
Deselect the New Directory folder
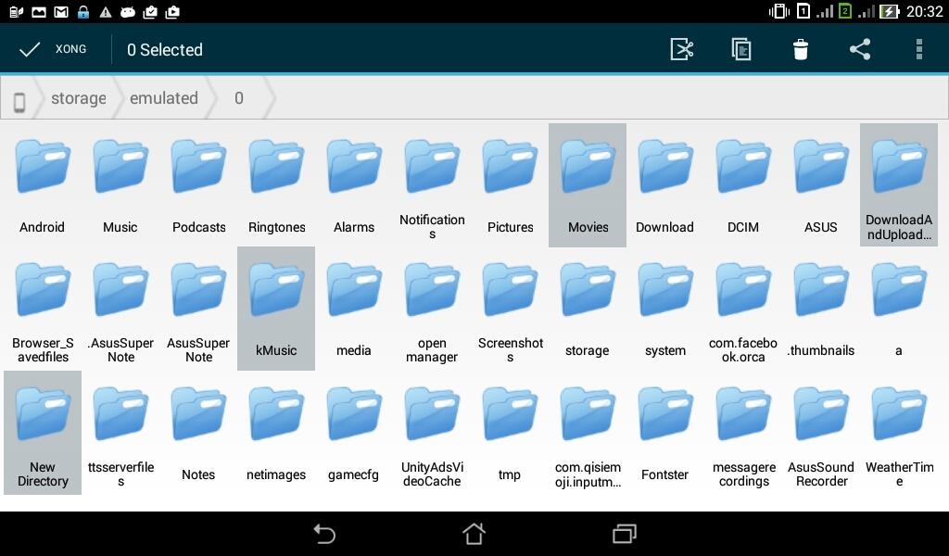pos(43,433)
